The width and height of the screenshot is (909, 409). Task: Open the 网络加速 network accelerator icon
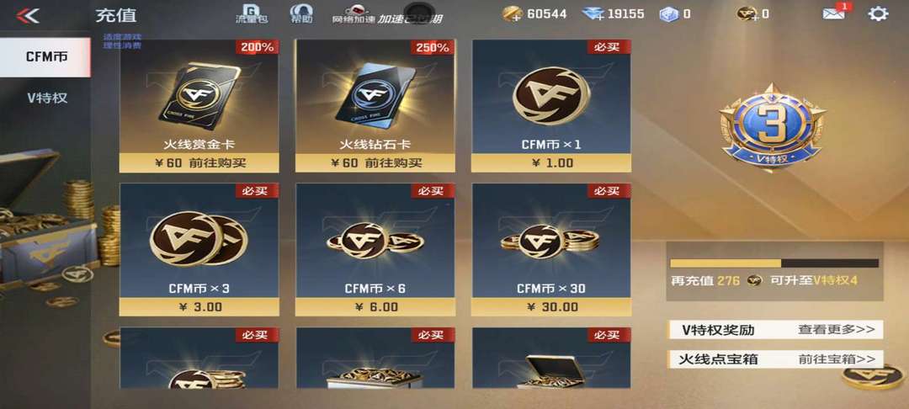[354, 14]
